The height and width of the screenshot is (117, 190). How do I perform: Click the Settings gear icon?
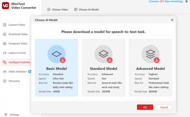point(6,115)
